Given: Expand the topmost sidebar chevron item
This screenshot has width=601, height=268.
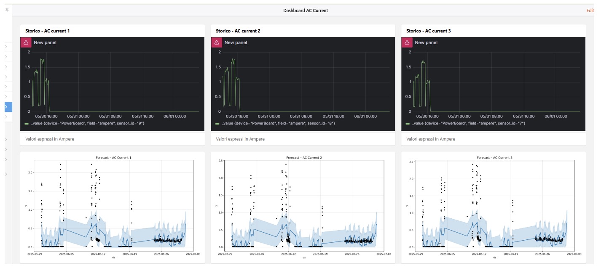Looking at the screenshot, I should [x=6, y=47].
